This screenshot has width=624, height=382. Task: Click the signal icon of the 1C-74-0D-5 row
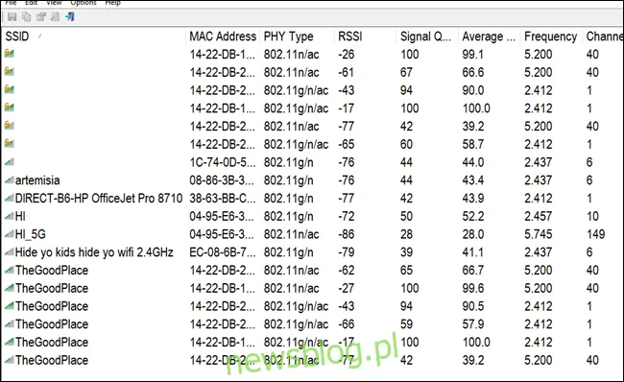10,162
